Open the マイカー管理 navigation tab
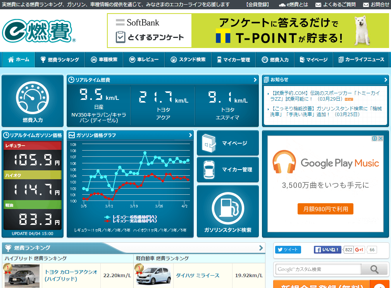Viewport: 391px width, 288px height. pyautogui.click(x=234, y=60)
